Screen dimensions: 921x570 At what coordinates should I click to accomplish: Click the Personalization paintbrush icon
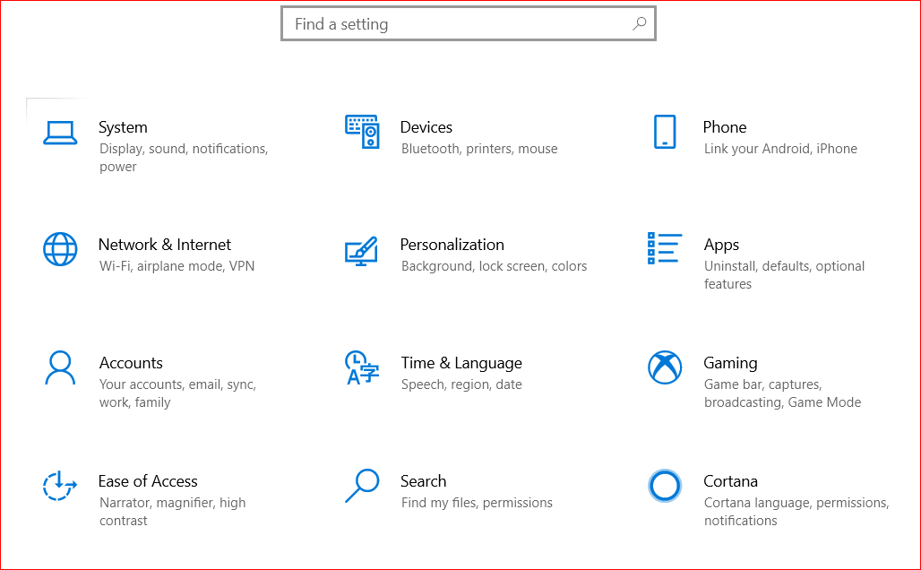[x=361, y=251]
